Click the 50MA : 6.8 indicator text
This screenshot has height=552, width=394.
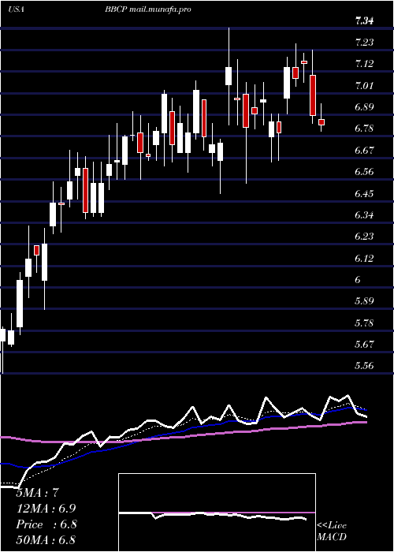(x=46, y=540)
